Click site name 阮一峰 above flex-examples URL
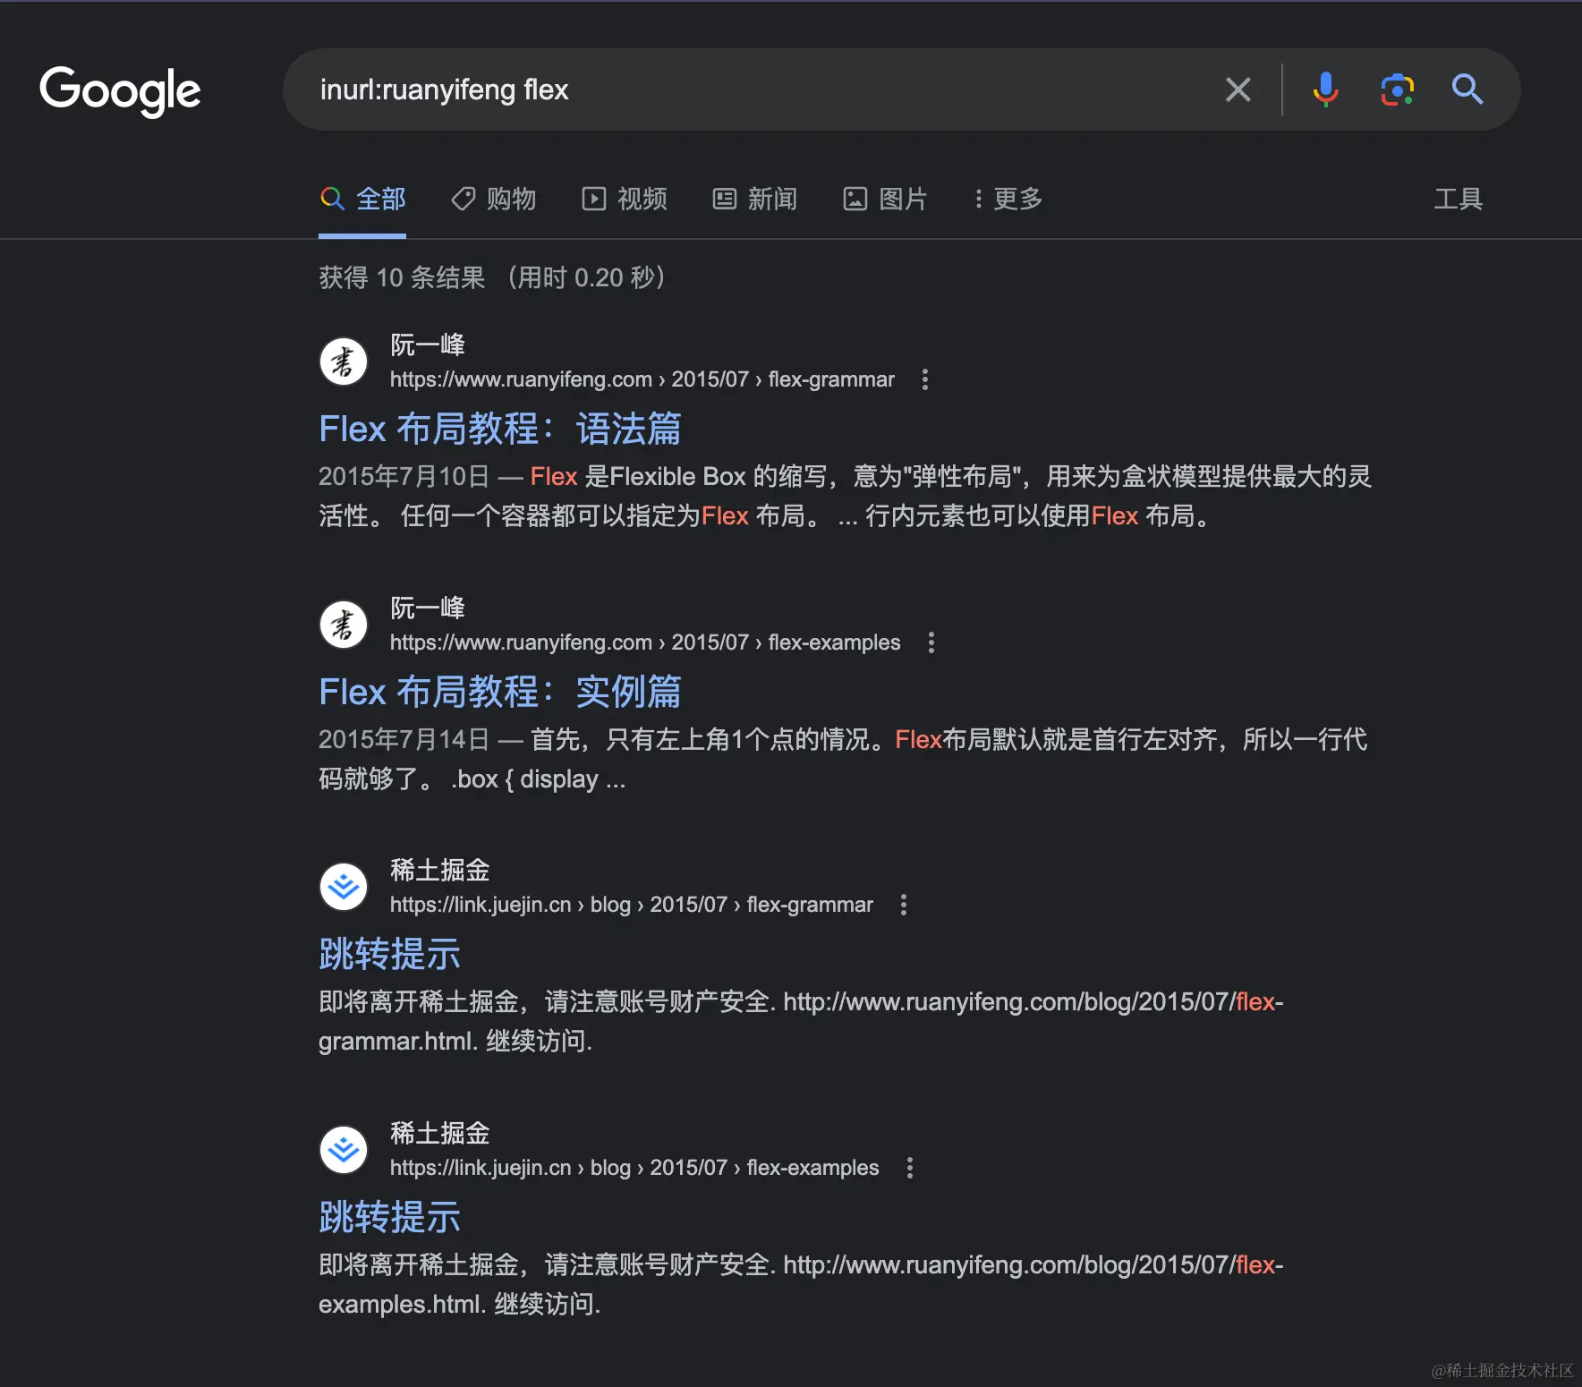The image size is (1582, 1387). [428, 608]
